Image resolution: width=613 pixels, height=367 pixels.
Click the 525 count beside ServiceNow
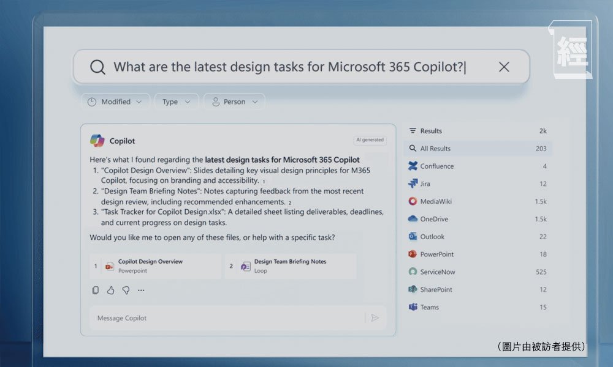tap(541, 272)
